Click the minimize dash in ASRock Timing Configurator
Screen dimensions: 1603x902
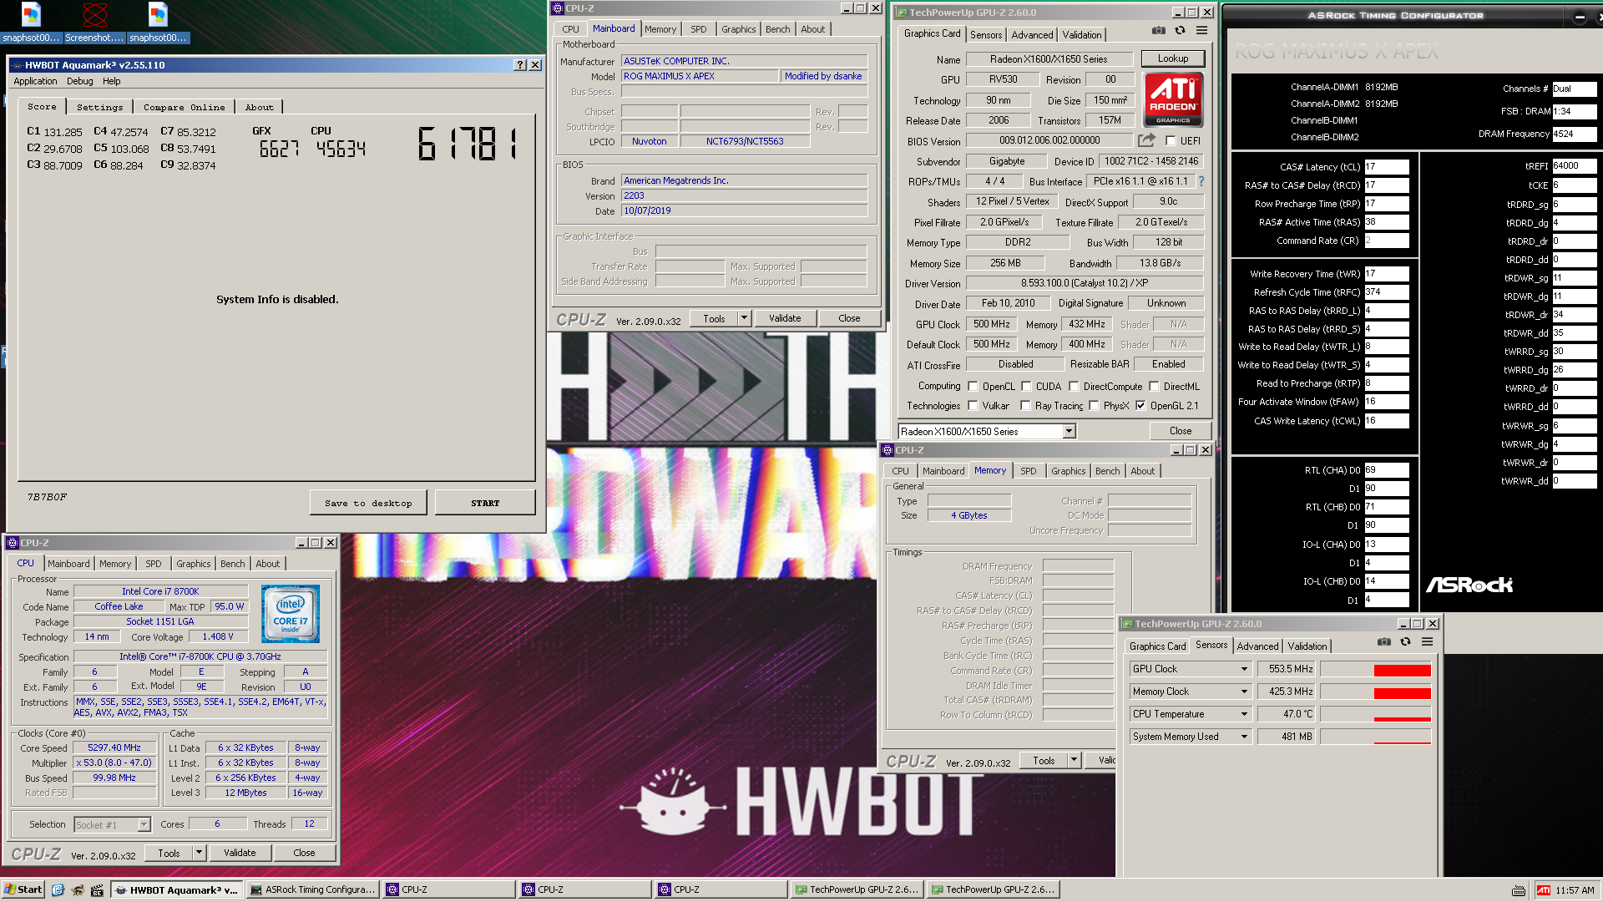(x=1580, y=17)
